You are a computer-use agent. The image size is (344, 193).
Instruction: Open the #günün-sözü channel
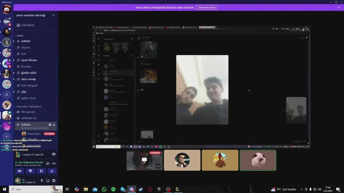(x=36, y=73)
